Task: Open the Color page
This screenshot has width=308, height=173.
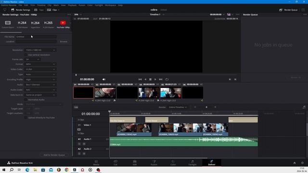Action: click(173, 162)
